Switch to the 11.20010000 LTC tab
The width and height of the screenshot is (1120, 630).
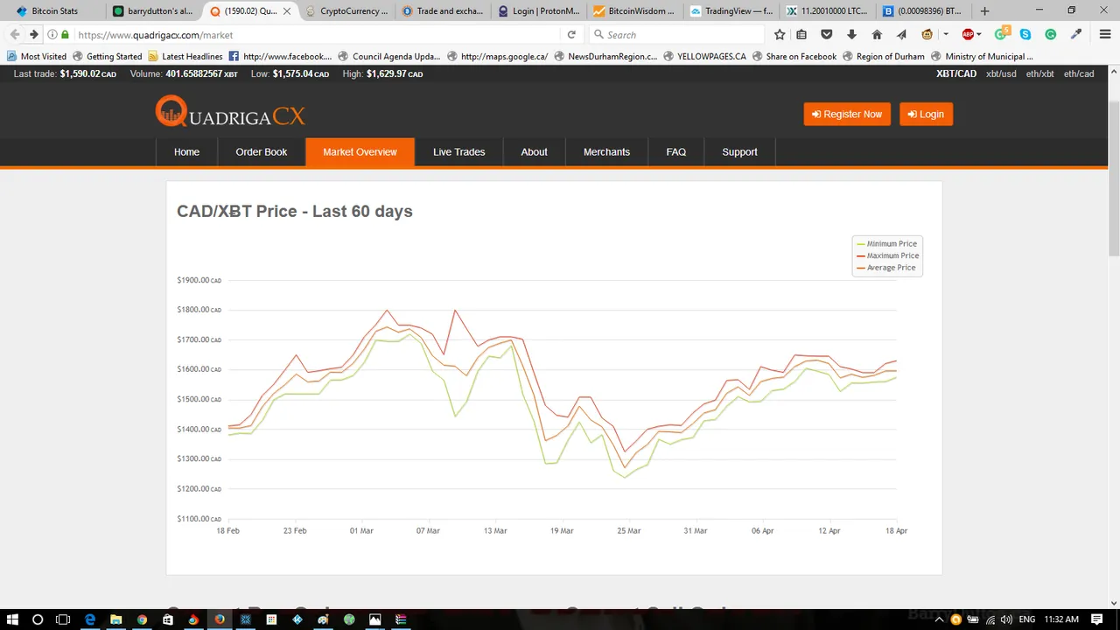tap(828, 11)
